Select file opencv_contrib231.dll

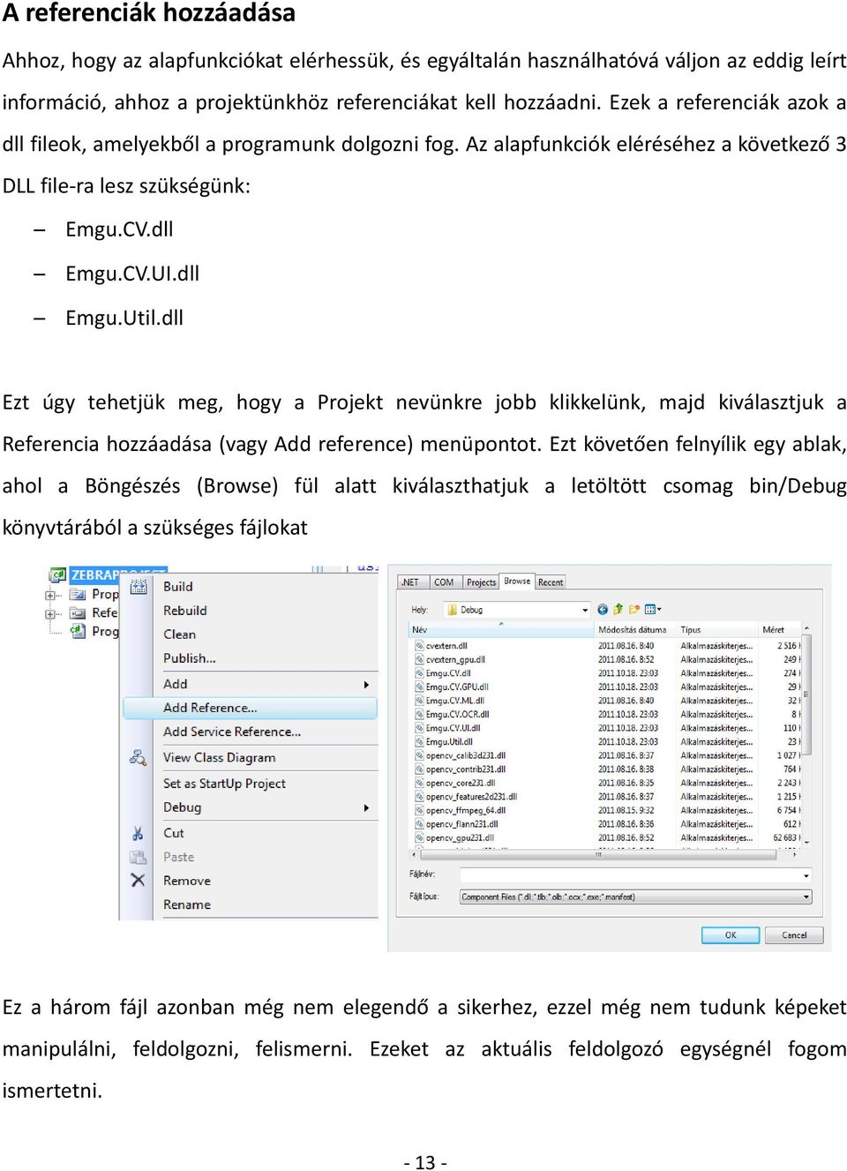click(x=466, y=769)
